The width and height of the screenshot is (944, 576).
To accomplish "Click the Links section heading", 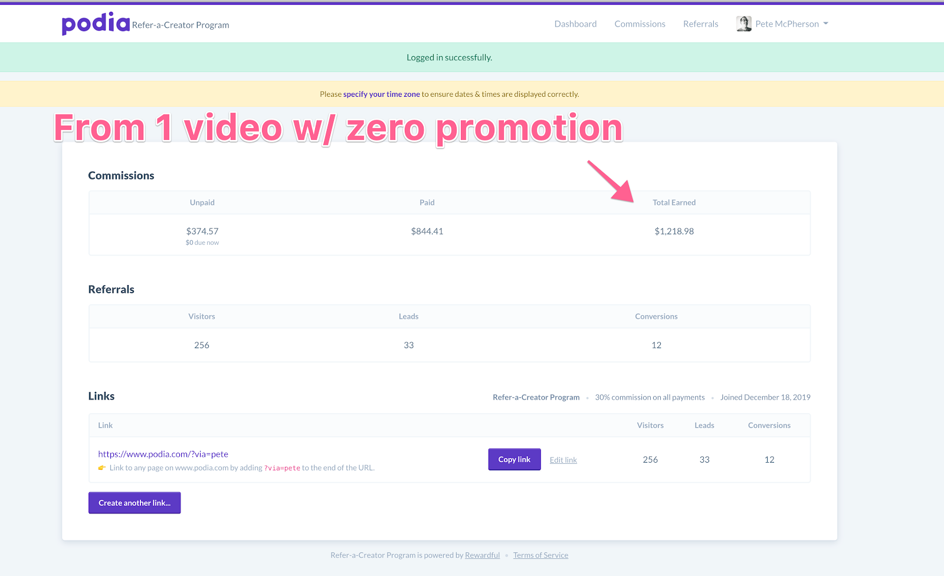I will (101, 396).
